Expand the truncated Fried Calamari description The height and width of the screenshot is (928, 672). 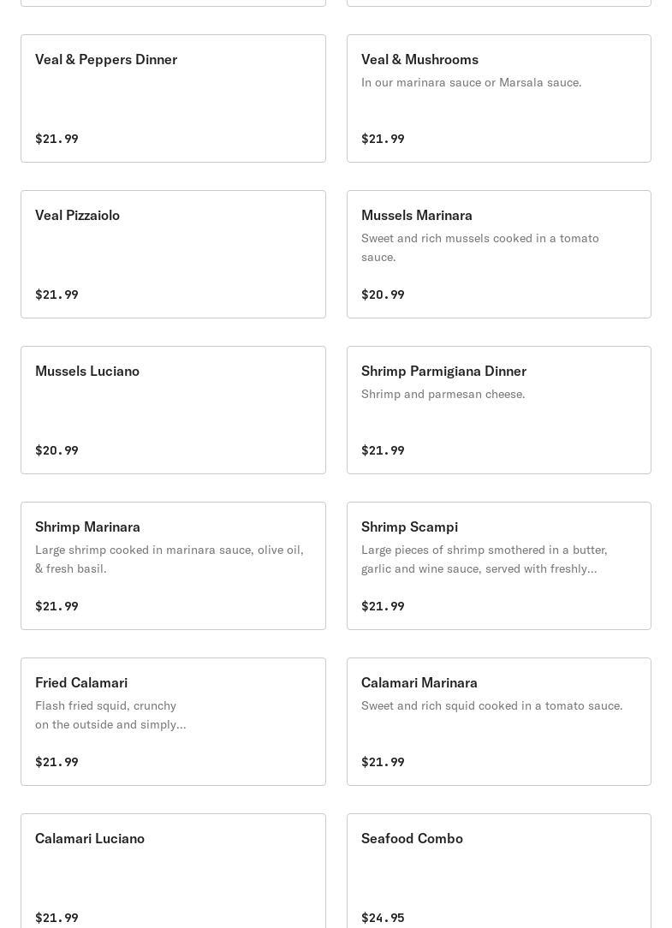(x=110, y=715)
